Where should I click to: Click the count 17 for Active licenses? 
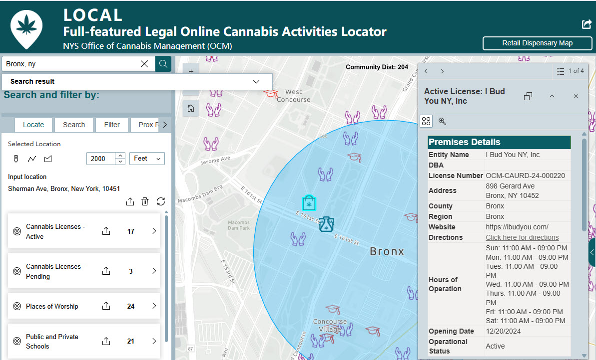point(131,231)
